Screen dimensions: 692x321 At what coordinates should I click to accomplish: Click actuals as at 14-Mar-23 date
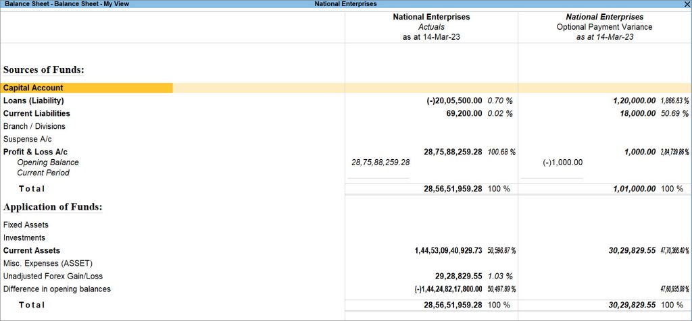coord(431,37)
